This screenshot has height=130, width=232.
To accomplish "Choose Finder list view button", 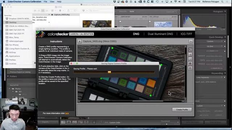I will coord(39,10).
